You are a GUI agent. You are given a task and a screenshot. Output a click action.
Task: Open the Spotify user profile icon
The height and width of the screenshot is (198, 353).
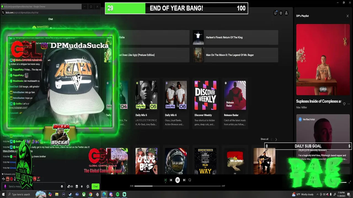tap(286, 13)
